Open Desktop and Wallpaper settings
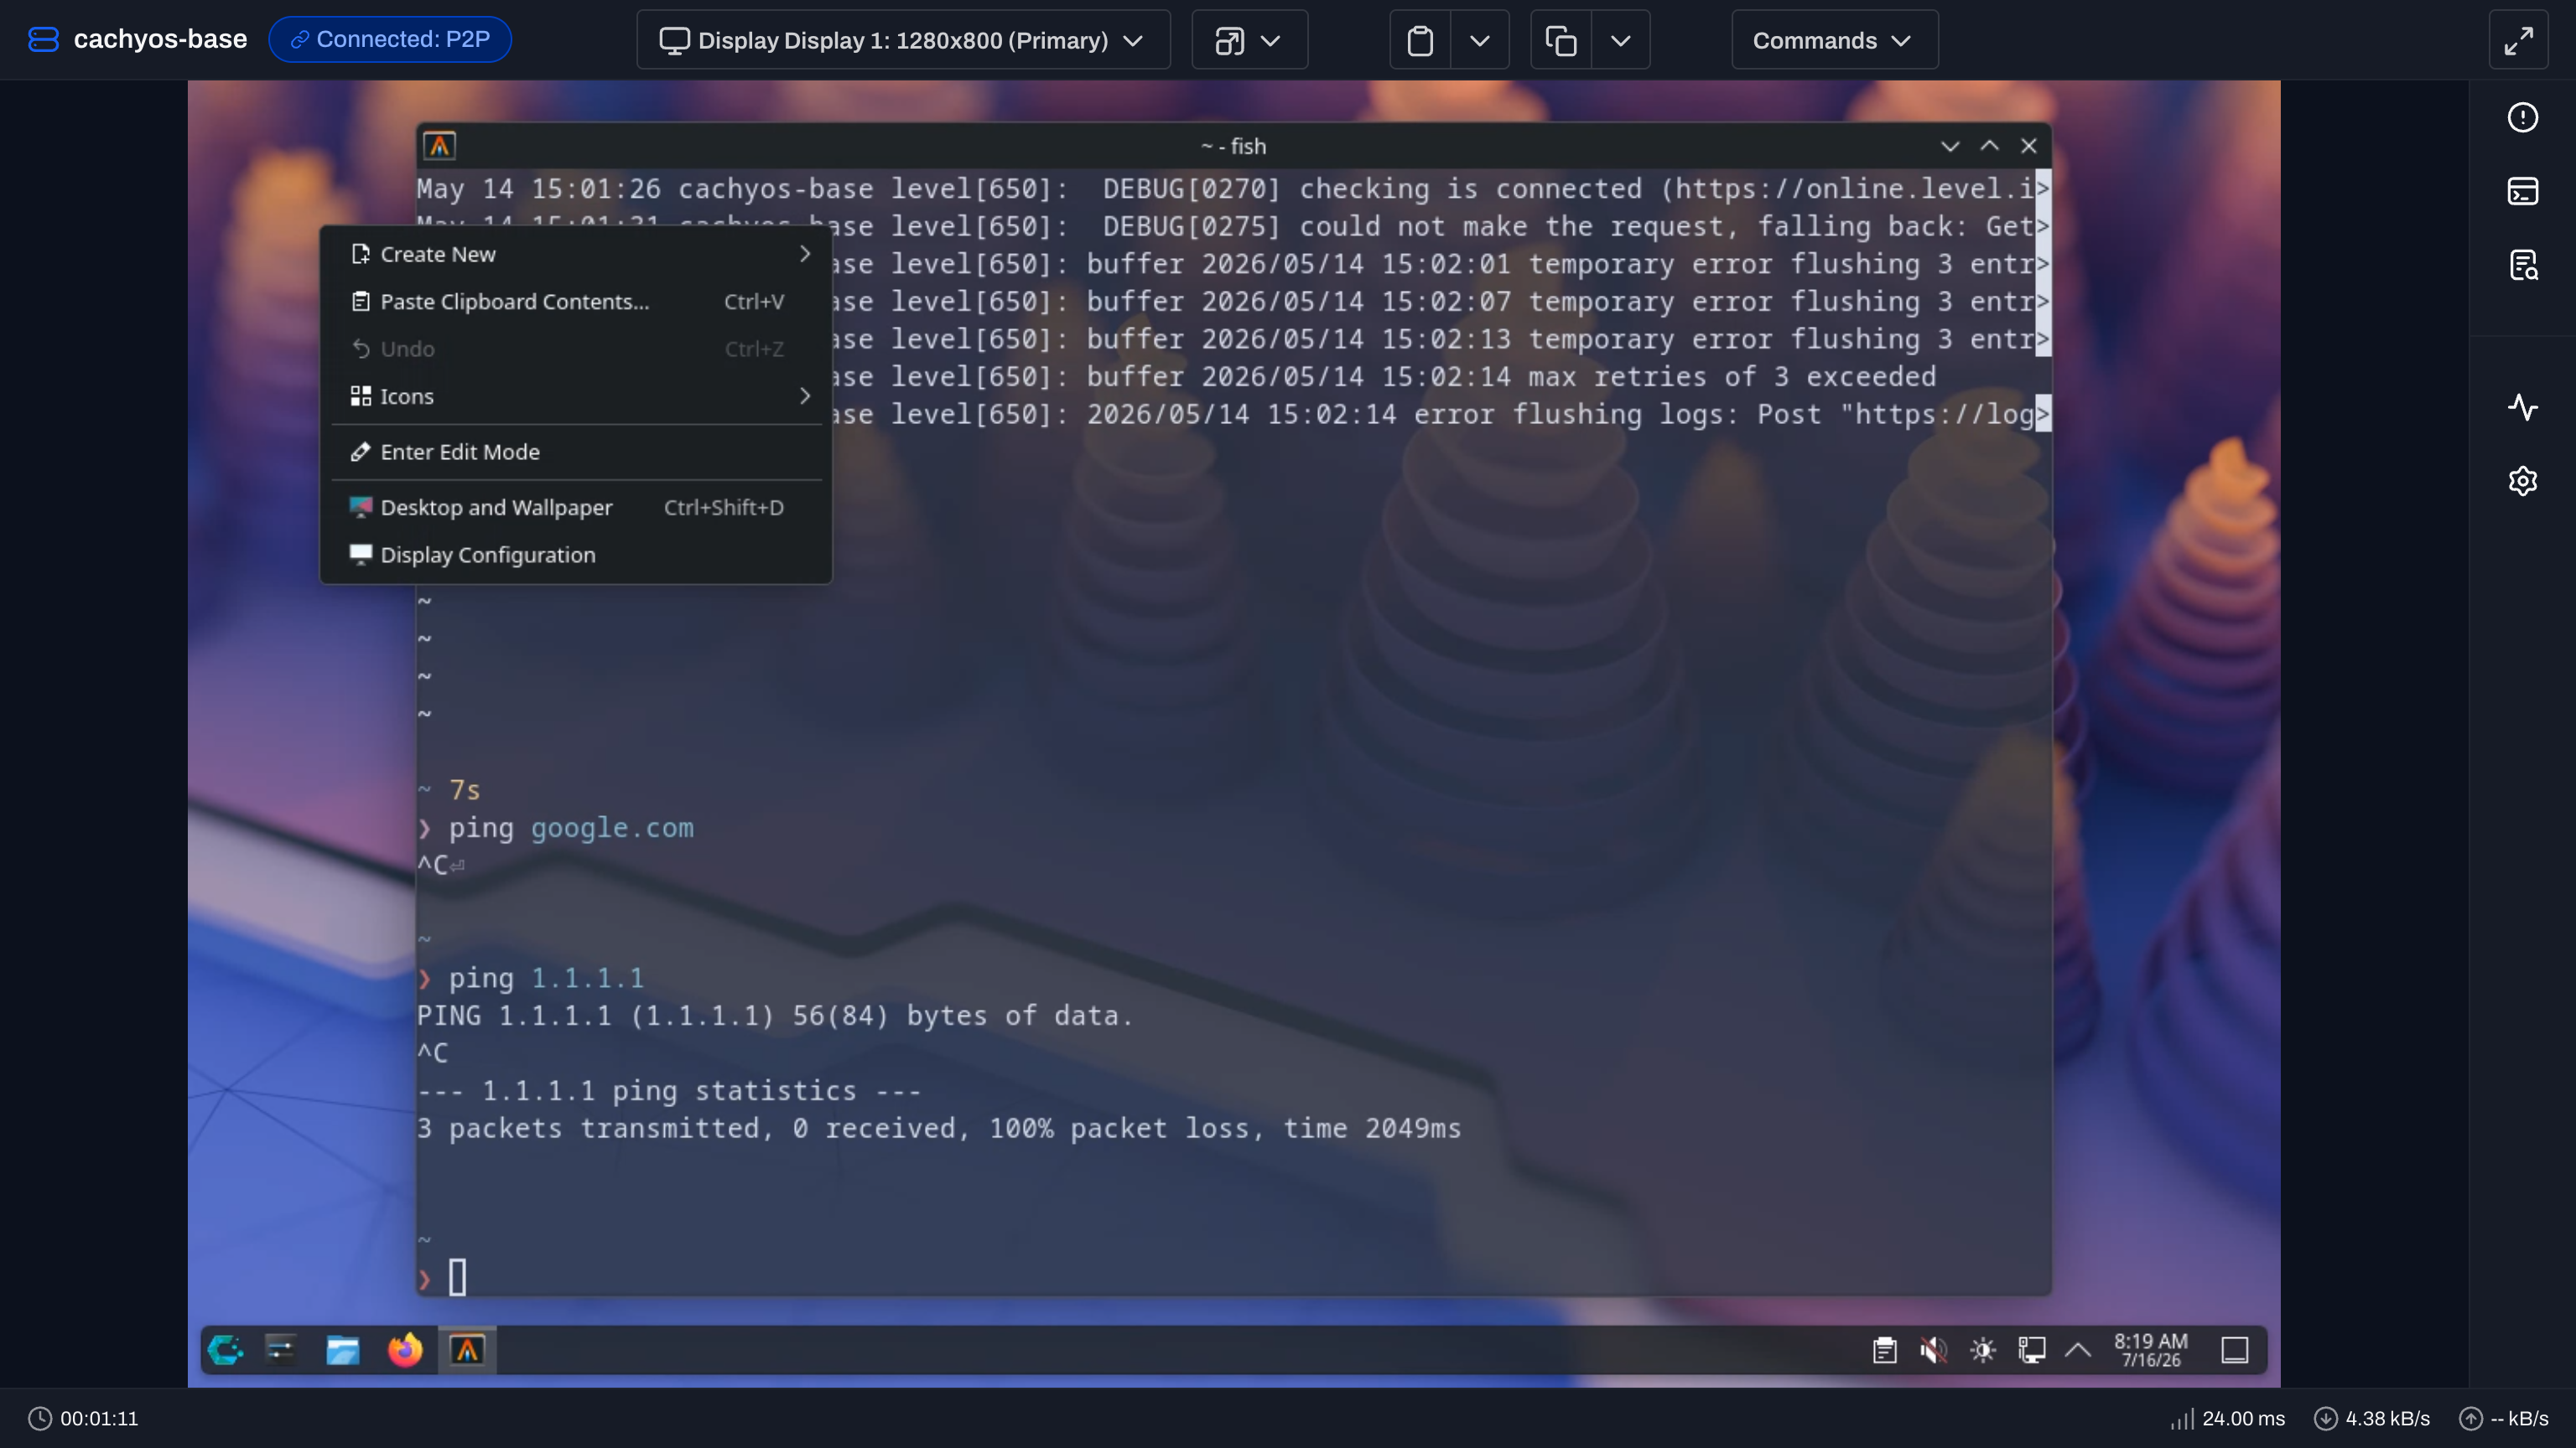This screenshot has height=1448, width=2576. click(576, 508)
